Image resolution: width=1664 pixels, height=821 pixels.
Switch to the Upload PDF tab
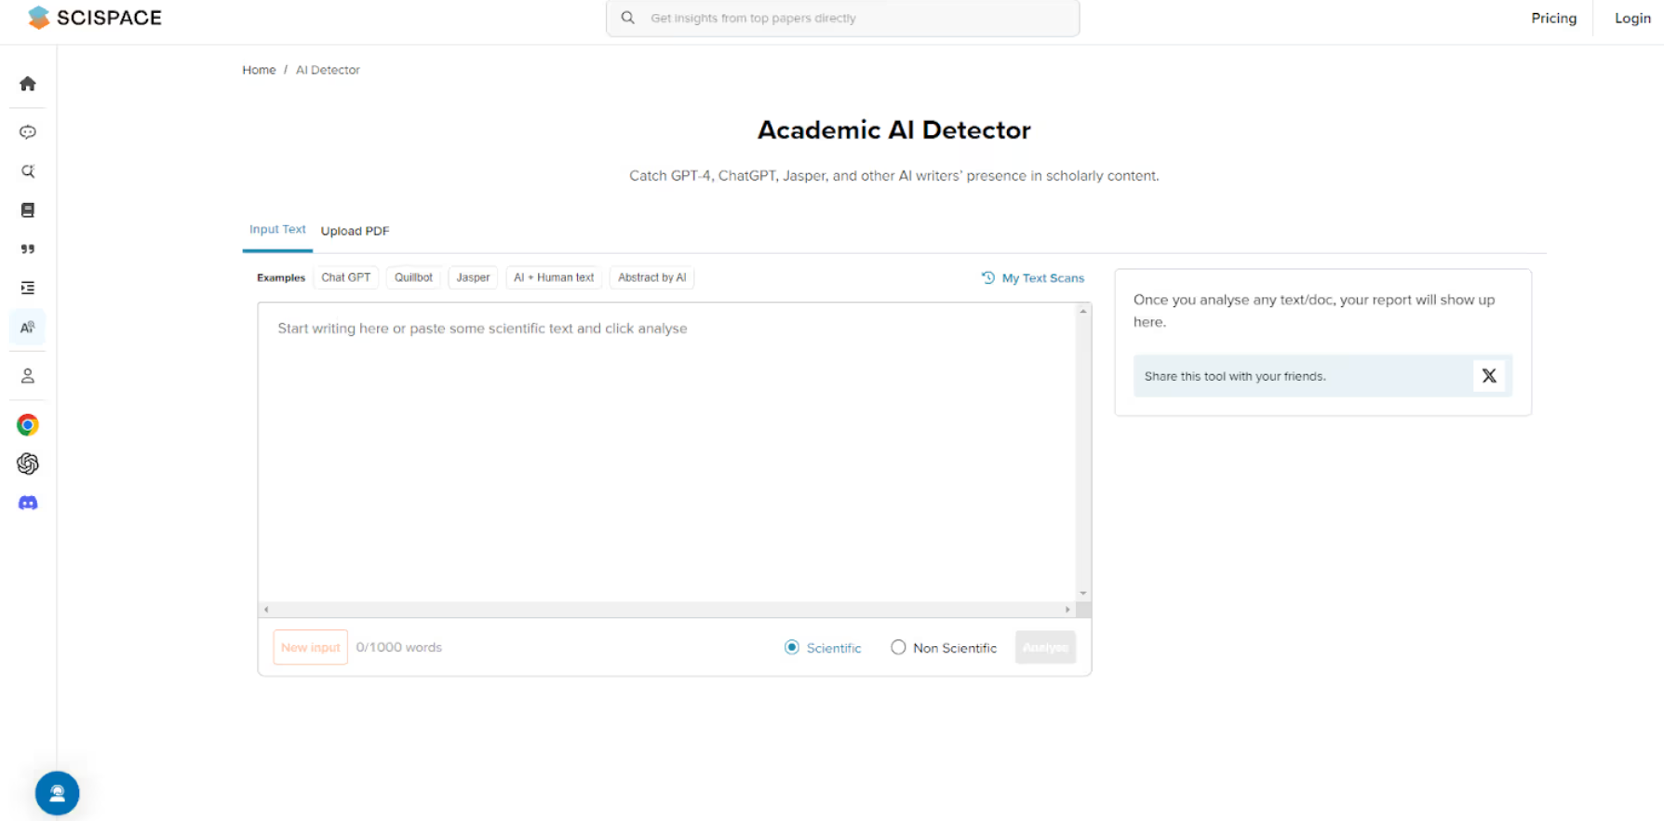click(355, 231)
